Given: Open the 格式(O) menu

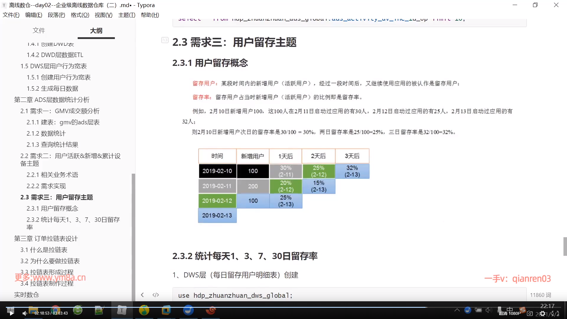Looking at the screenshot, I should tap(80, 15).
